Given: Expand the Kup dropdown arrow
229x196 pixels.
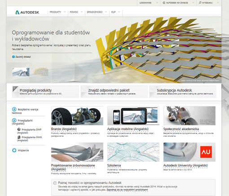Looking at the screenshot, I should click(119, 12).
